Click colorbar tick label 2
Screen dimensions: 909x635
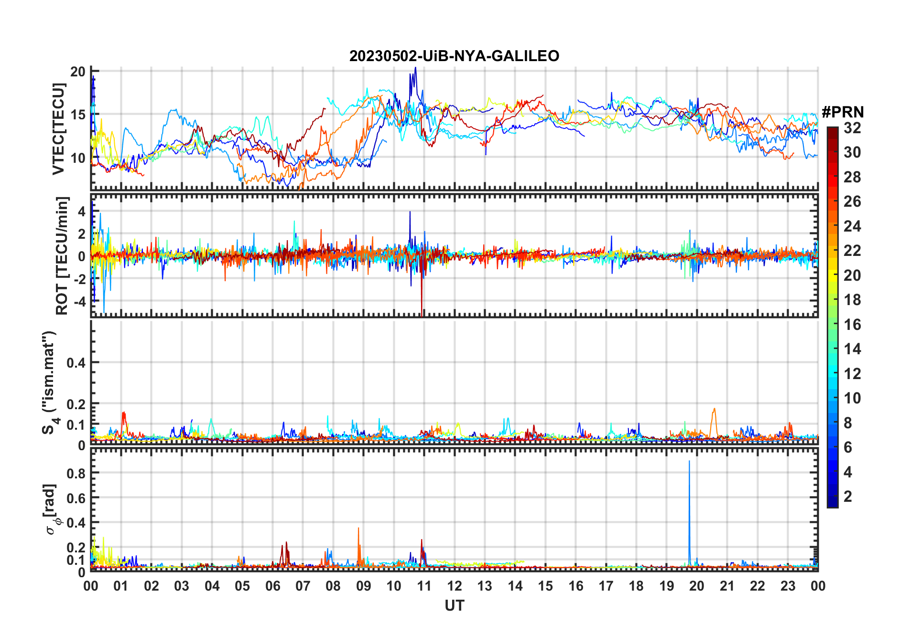[848, 497]
